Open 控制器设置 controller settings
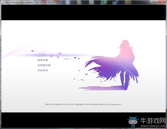 click(44, 65)
